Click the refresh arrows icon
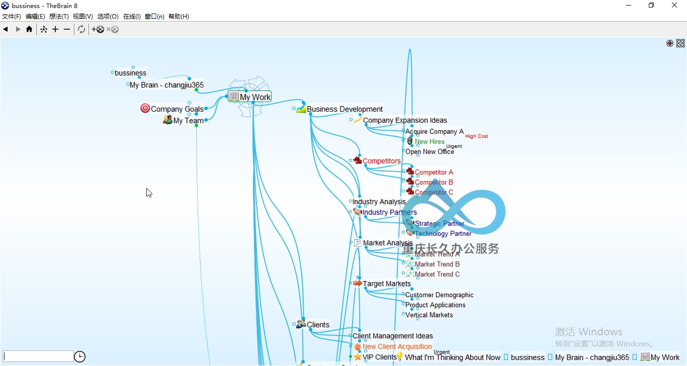This screenshot has height=366, width=687. tap(81, 29)
